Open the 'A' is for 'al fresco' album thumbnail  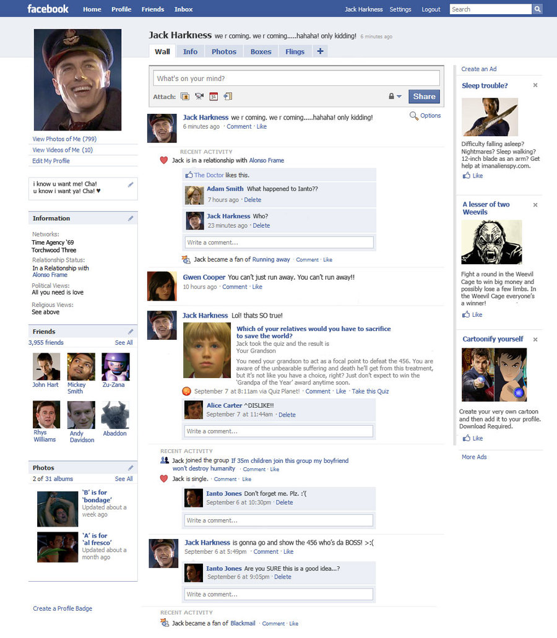[58, 547]
